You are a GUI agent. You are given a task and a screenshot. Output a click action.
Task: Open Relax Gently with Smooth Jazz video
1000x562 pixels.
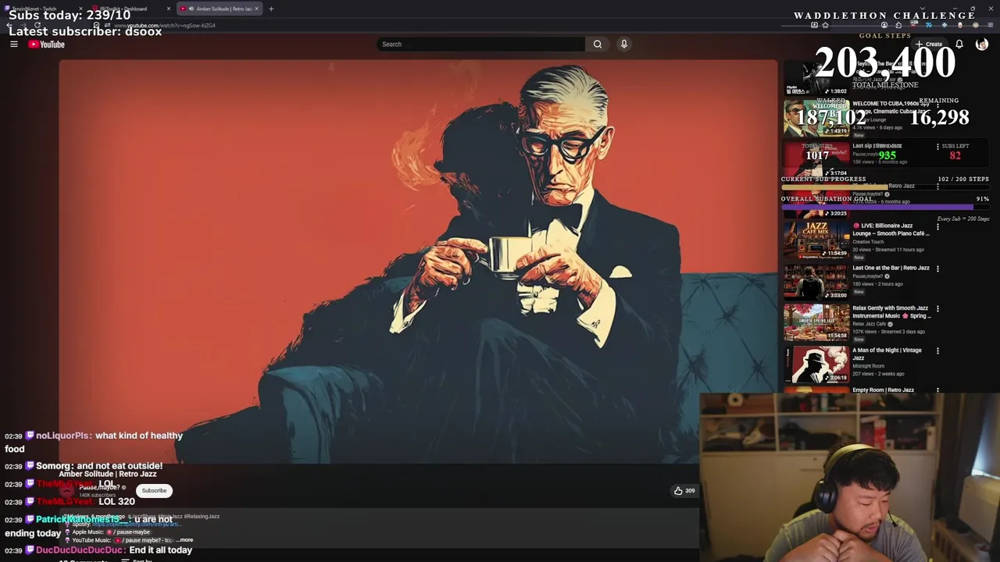point(891,311)
